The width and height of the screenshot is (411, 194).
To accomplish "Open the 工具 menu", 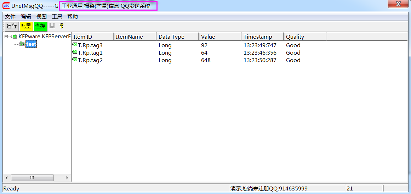I will click(x=57, y=17).
